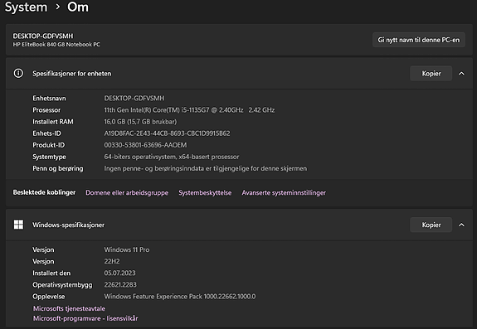The width and height of the screenshot is (477, 329).
Task: Click the Windows 11 Pro value
Action: point(127,249)
